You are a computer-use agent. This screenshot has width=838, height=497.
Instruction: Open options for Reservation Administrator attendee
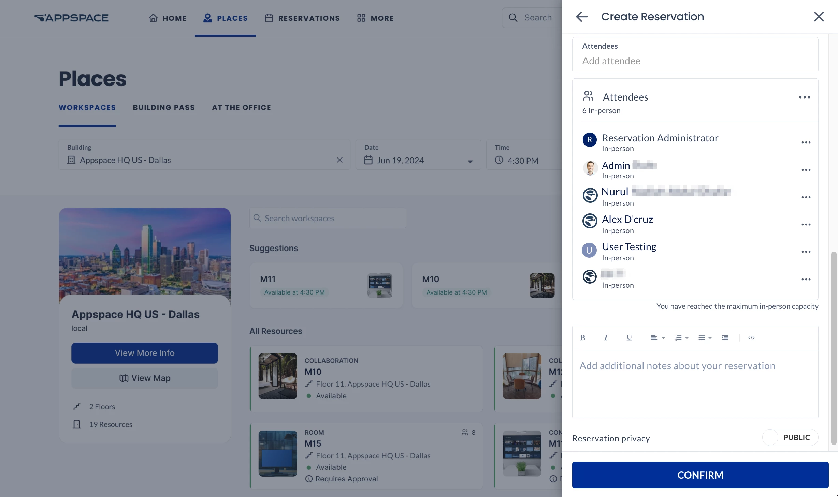806,142
